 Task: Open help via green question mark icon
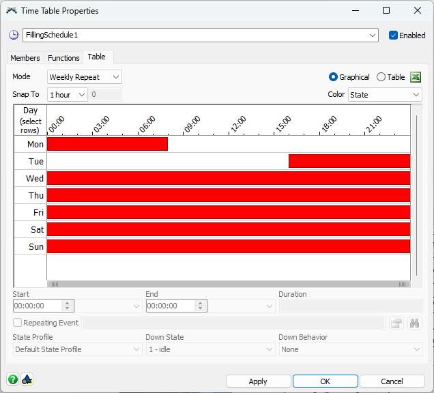pos(13,379)
